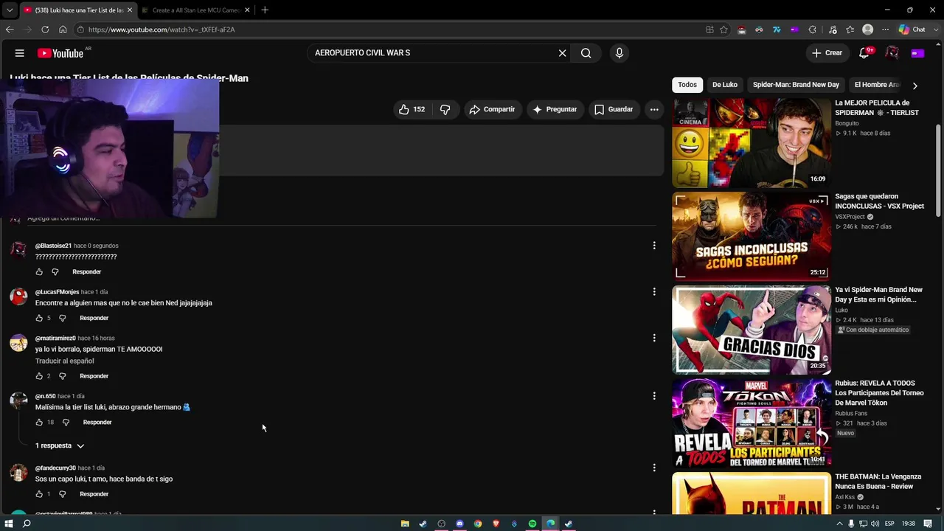Viewport: 944px width, 531px height.
Task: Like the comment by @n.650
Action: pos(40,423)
